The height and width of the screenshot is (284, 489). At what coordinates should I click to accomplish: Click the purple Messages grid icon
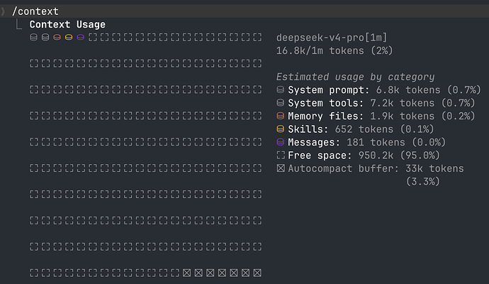tap(81, 38)
